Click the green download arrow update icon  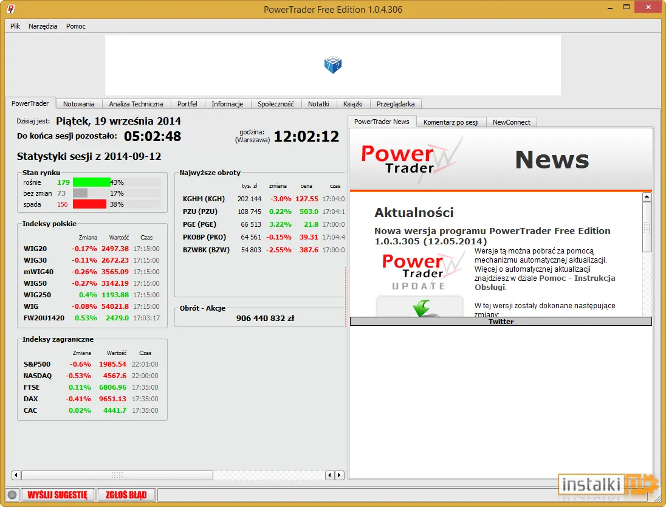(x=421, y=308)
